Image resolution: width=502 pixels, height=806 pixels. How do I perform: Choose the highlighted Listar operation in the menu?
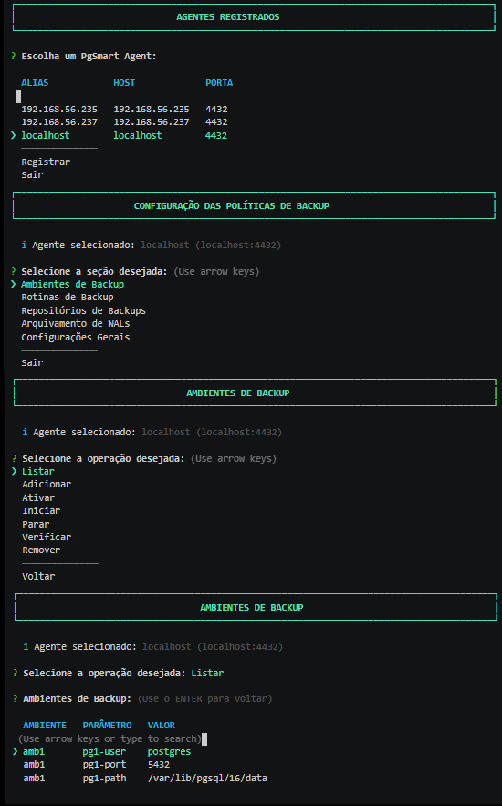pyautogui.click(x=38, y=471)
